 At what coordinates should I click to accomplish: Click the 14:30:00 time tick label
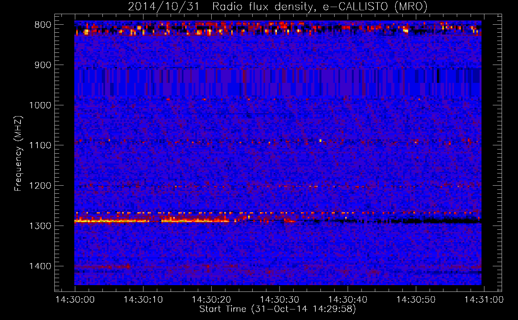75,300
